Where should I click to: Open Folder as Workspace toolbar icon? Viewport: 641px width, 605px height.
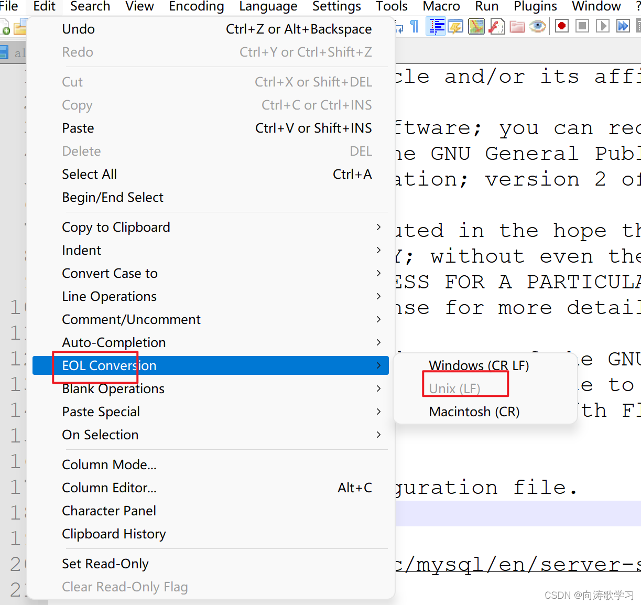517,26
